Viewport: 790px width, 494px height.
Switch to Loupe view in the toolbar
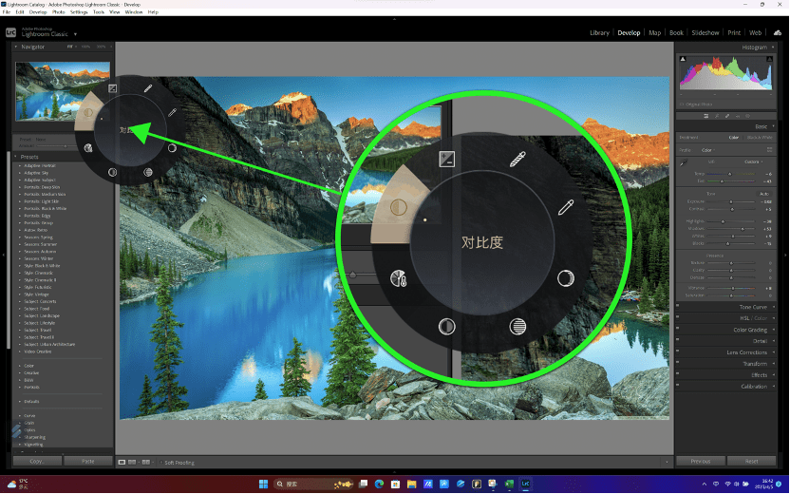(x=122, y=463)
